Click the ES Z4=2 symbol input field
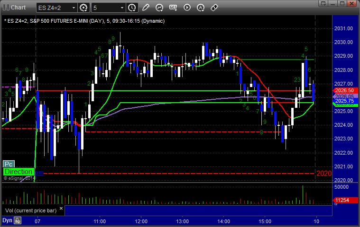Viewport: 360px width, 227px height. pyautogui.click(x=54, y=8)
